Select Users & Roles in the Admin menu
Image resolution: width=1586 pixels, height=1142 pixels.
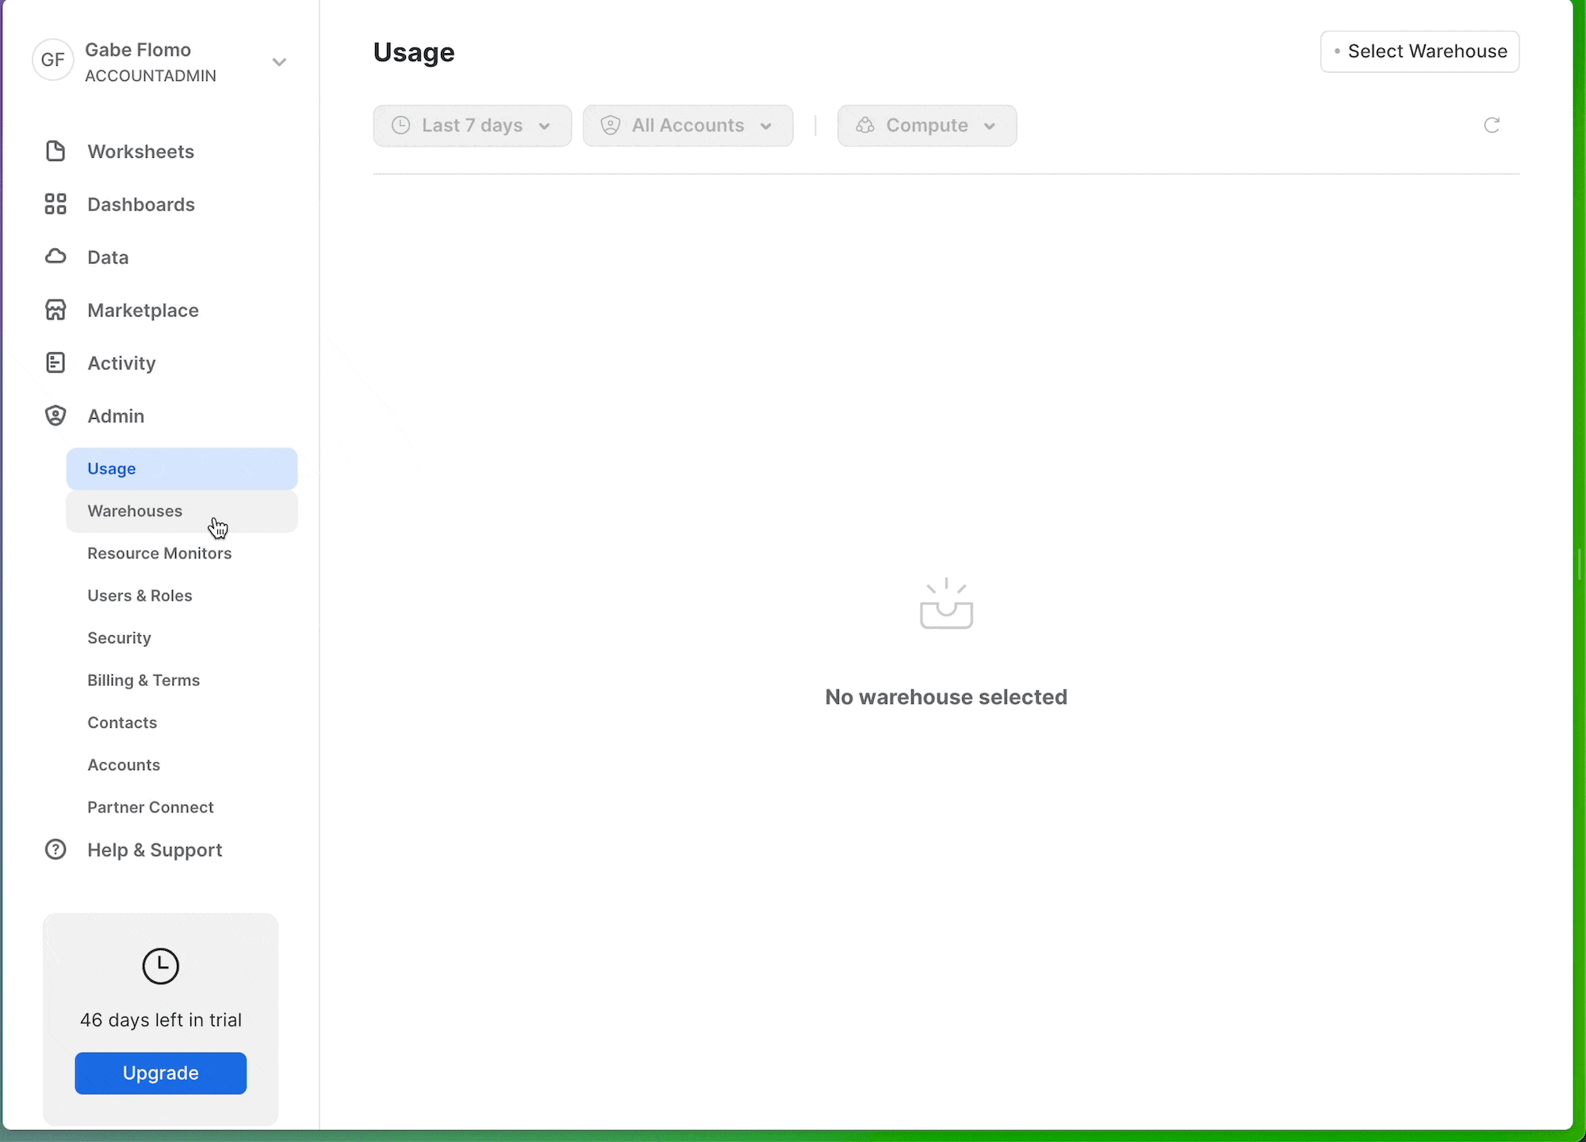coord(140,596)
